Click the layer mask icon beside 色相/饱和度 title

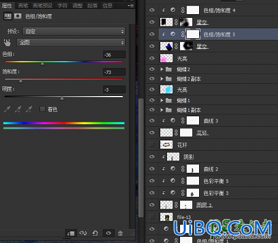coord(18,16)
